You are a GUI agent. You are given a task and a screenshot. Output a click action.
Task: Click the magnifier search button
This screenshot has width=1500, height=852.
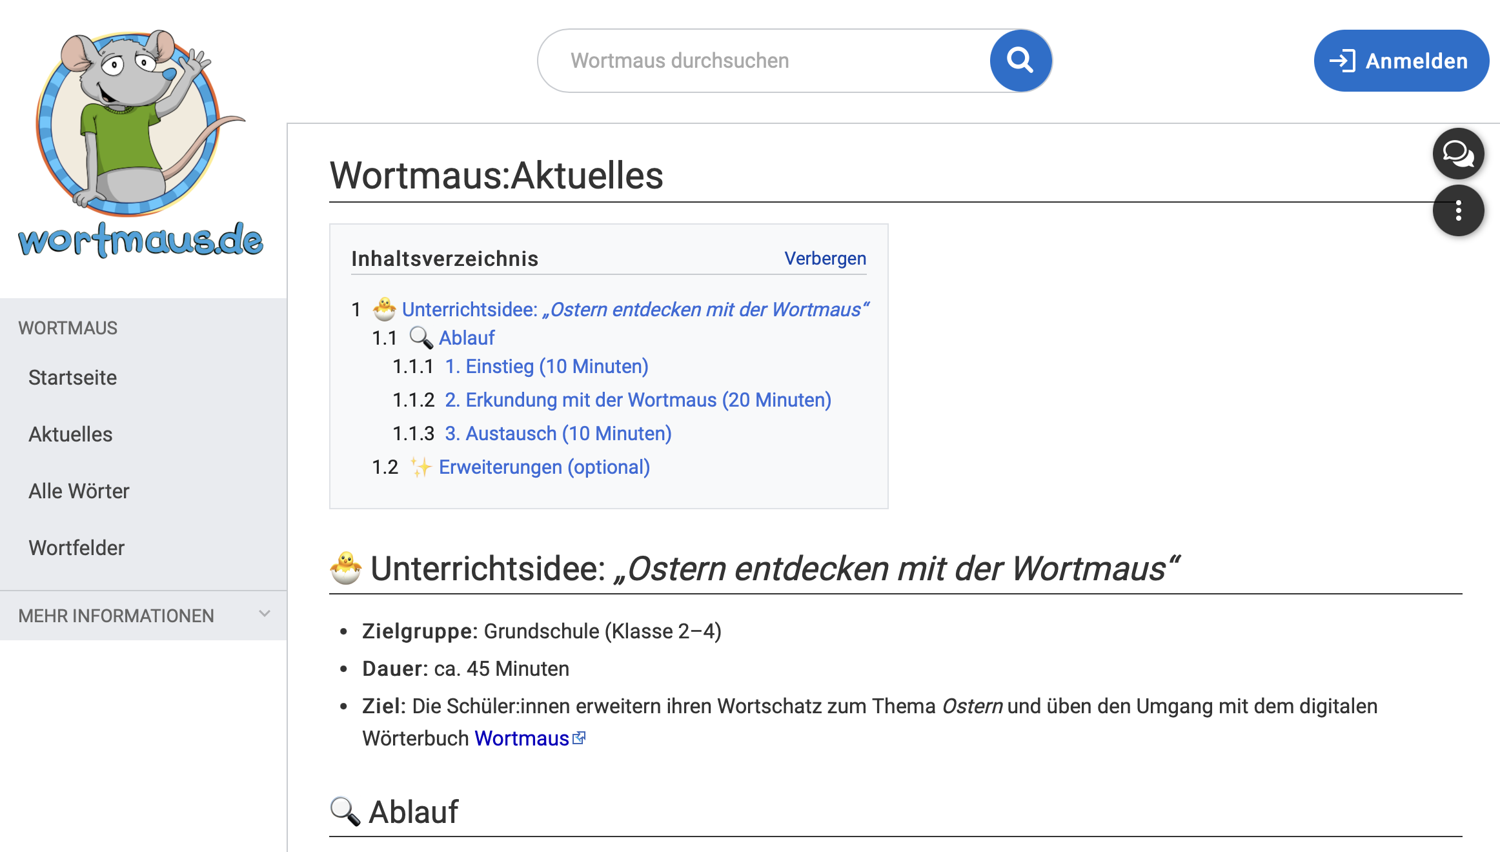point(1020,61)
